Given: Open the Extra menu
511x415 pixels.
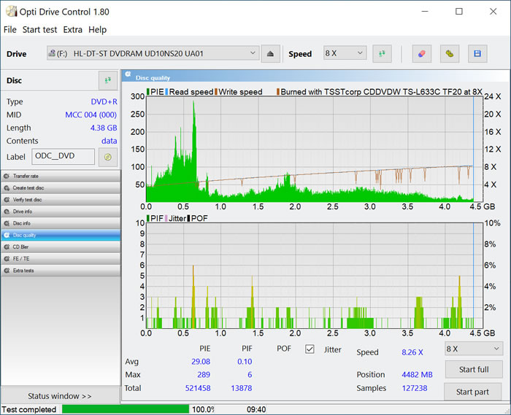Looking at the screenshot, I should click(72, 30).
